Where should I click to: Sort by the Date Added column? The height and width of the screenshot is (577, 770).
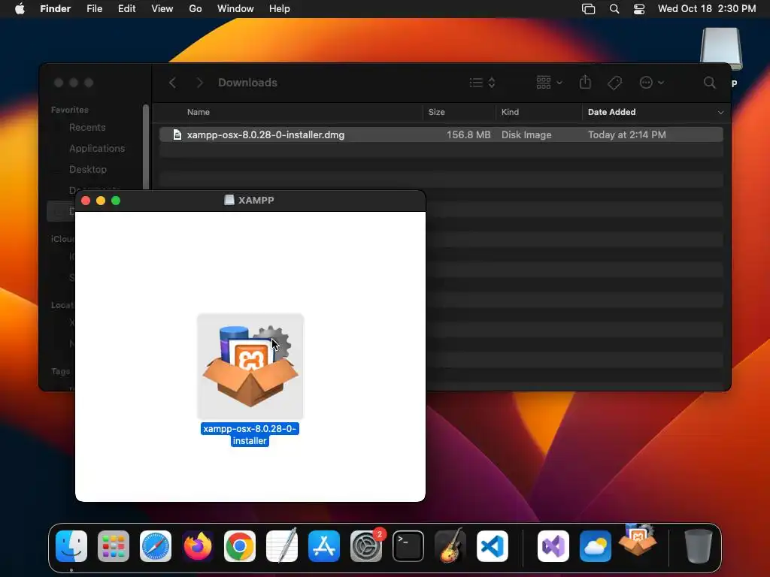click(611, 112)
